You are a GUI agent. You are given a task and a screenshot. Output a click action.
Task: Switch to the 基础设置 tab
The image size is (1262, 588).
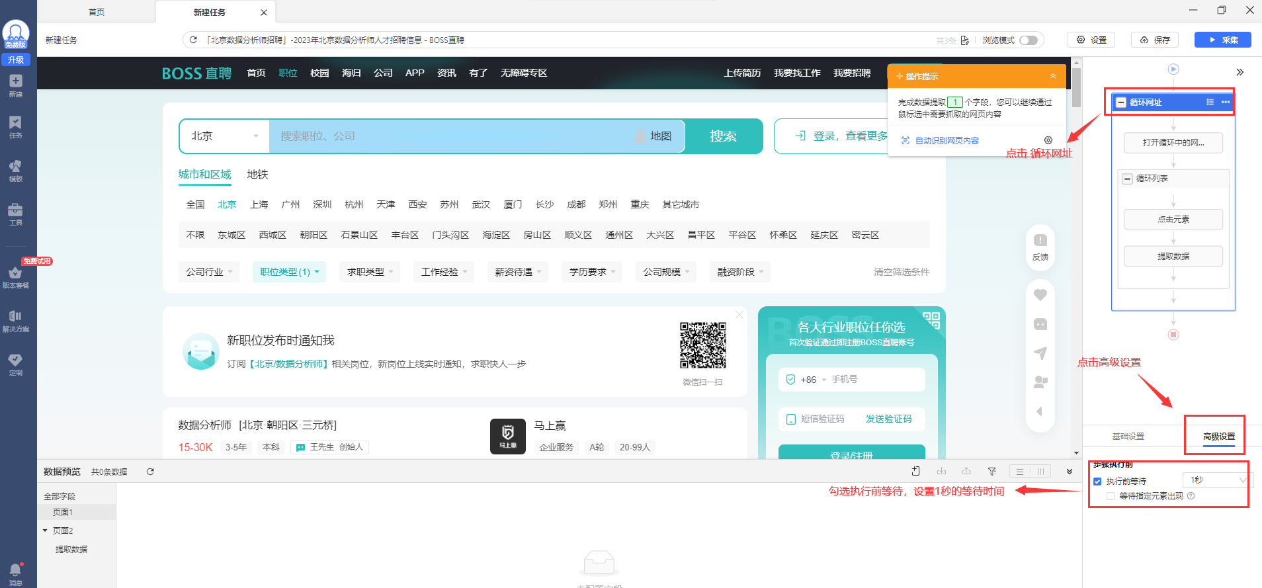[1128, 437]
